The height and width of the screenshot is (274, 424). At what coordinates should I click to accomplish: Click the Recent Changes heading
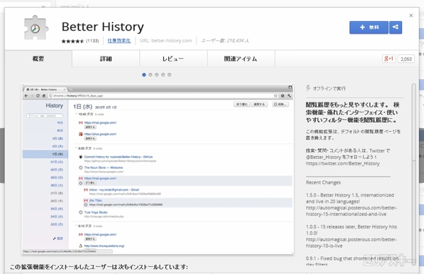[x=323, y=182]
